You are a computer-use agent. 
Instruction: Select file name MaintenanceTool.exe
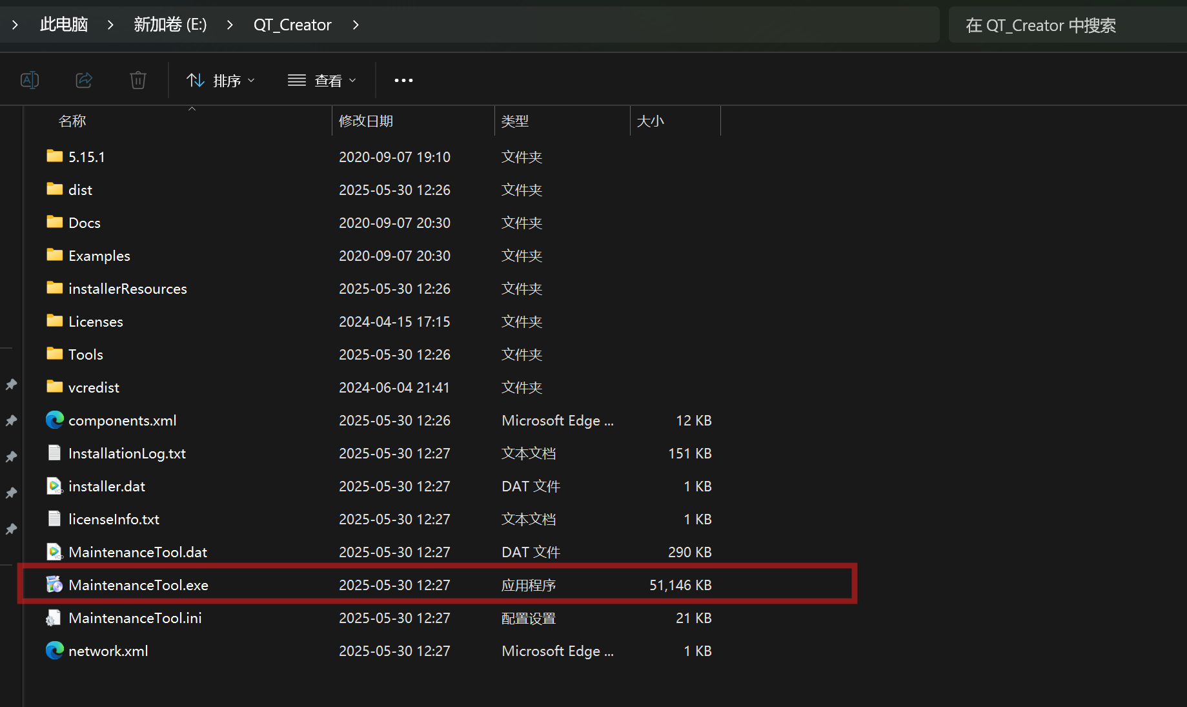[139, 585]
